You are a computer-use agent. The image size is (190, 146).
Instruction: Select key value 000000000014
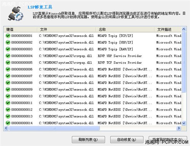(x=22, y=123)
